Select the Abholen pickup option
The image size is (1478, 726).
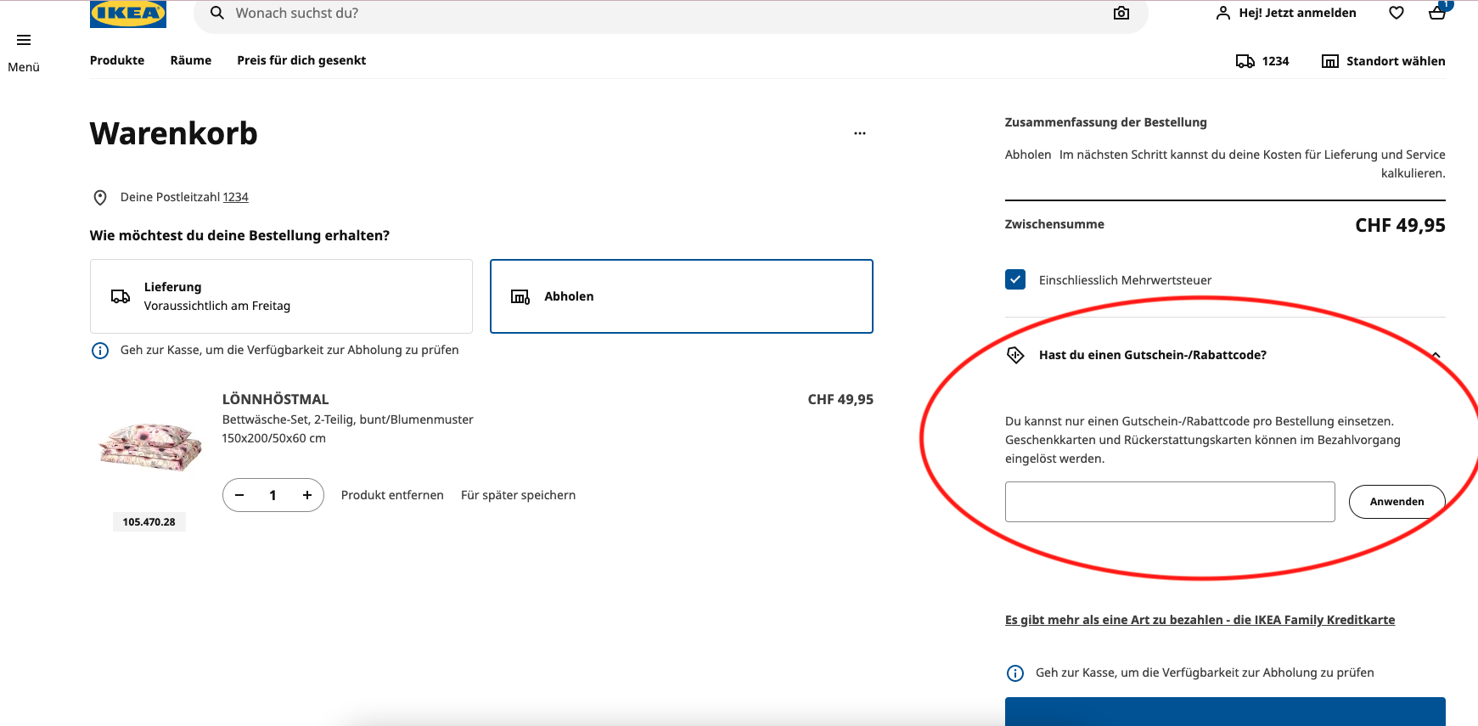pyautogui.click(x=682, y=296)
